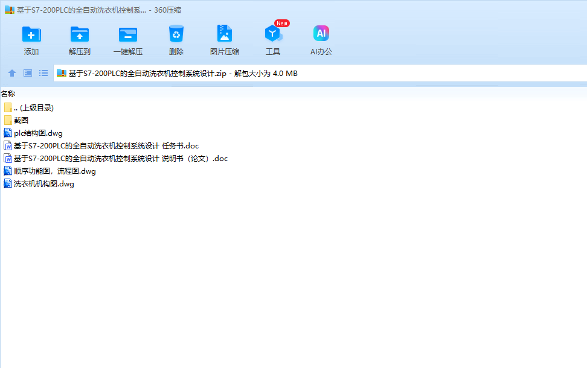The image size is (587, 368).
Task: Click the archive path address field
Action: pos(320,74)
